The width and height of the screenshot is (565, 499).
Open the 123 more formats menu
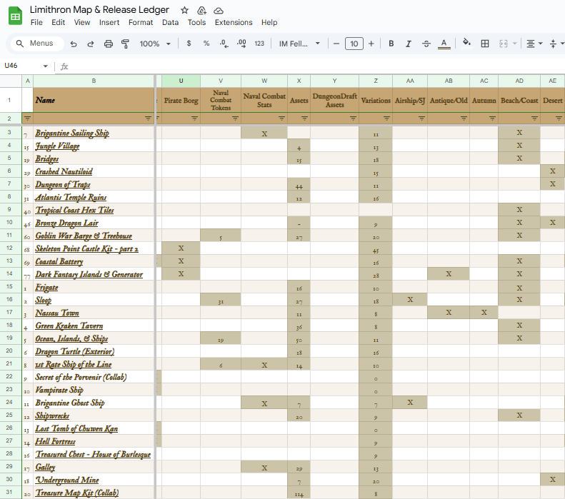[x=259, y=44]
